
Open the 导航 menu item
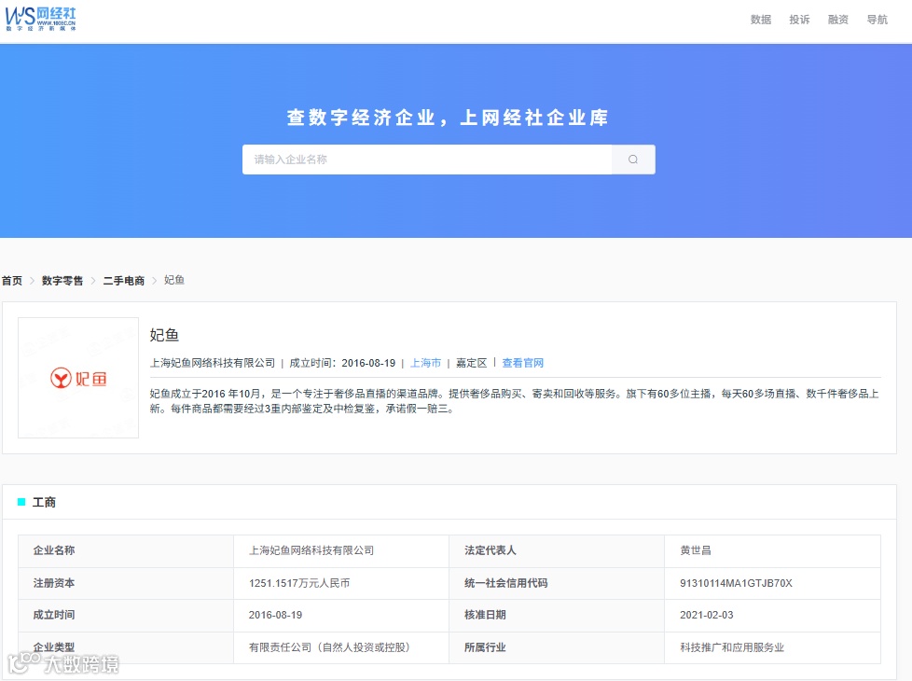[877, 20]
